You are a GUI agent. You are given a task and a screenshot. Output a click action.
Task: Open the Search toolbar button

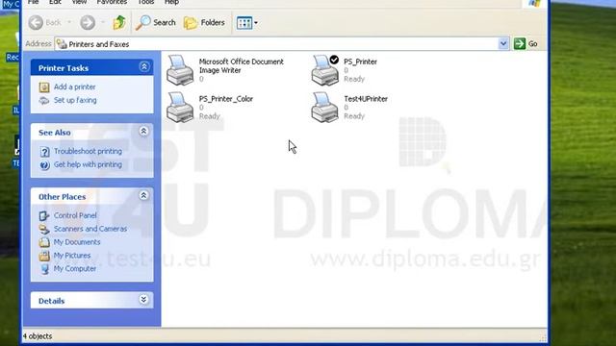pyautogui.click(x=156, y=22)
